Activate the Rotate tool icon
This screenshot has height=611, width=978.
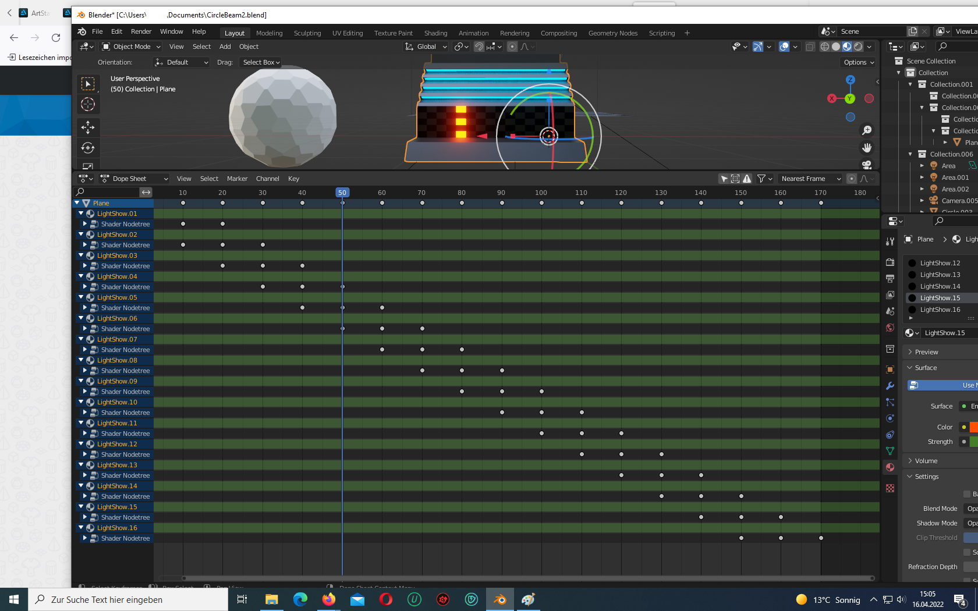(x=88, y=148)
